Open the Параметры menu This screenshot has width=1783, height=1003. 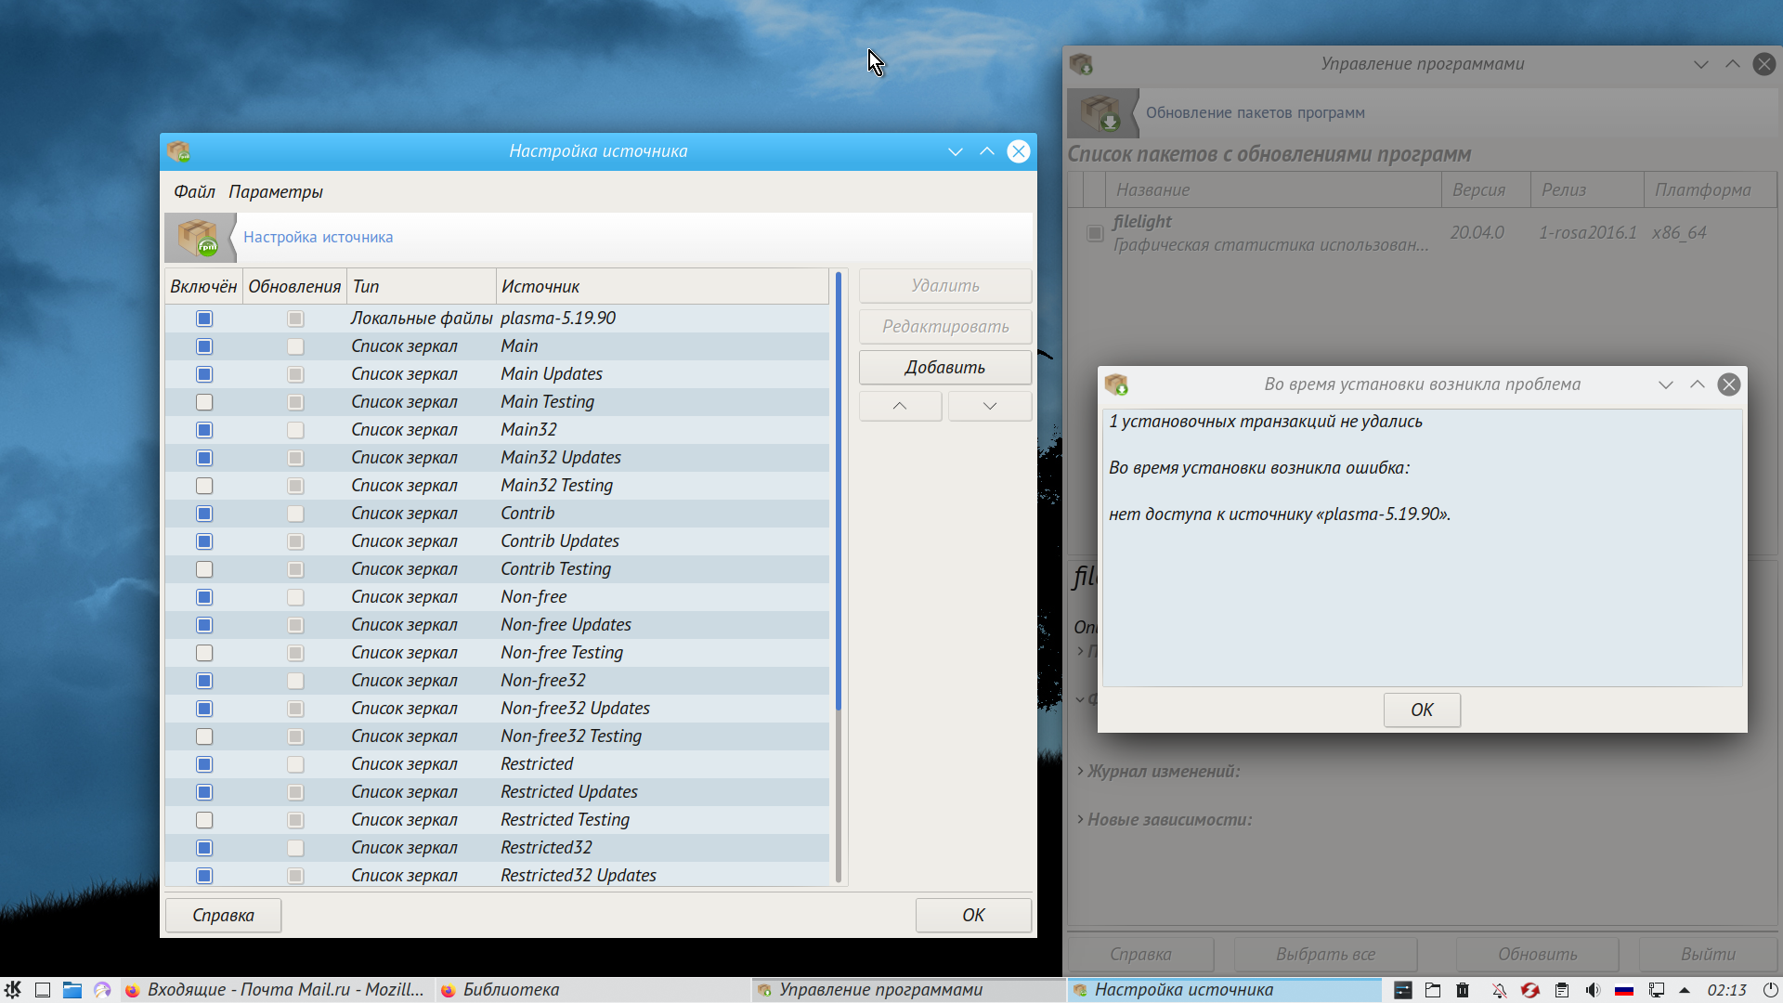coord(275,191)
